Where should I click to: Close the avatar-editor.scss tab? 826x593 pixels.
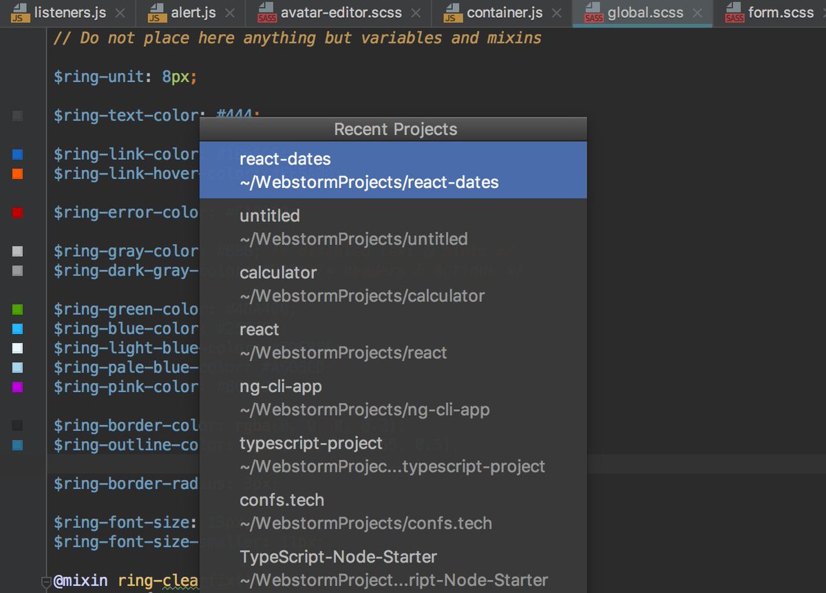[x=415, y=13]
